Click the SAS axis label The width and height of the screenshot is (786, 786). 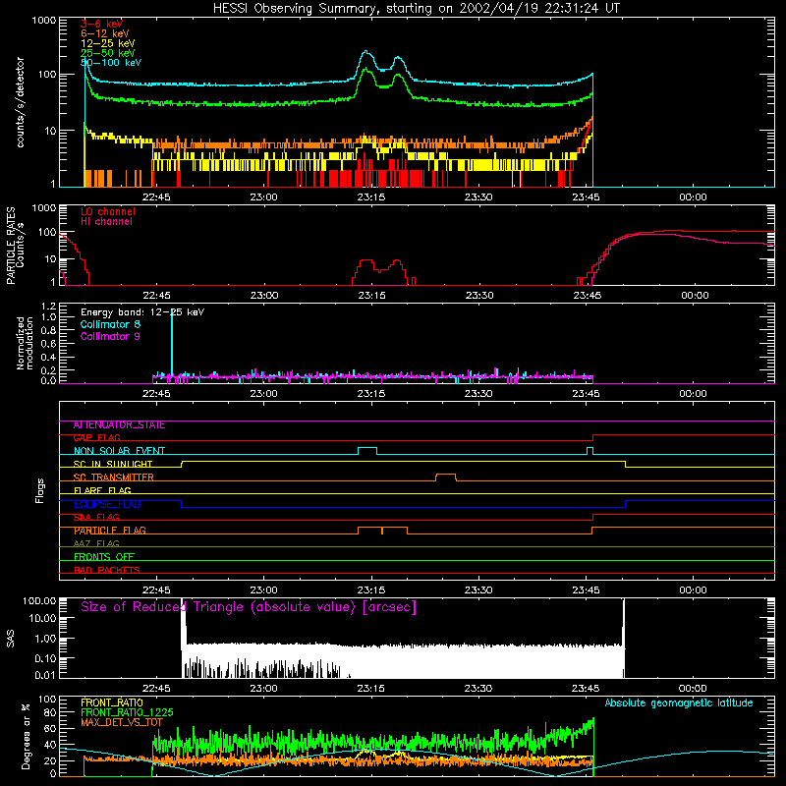click(x=11, y=639)
